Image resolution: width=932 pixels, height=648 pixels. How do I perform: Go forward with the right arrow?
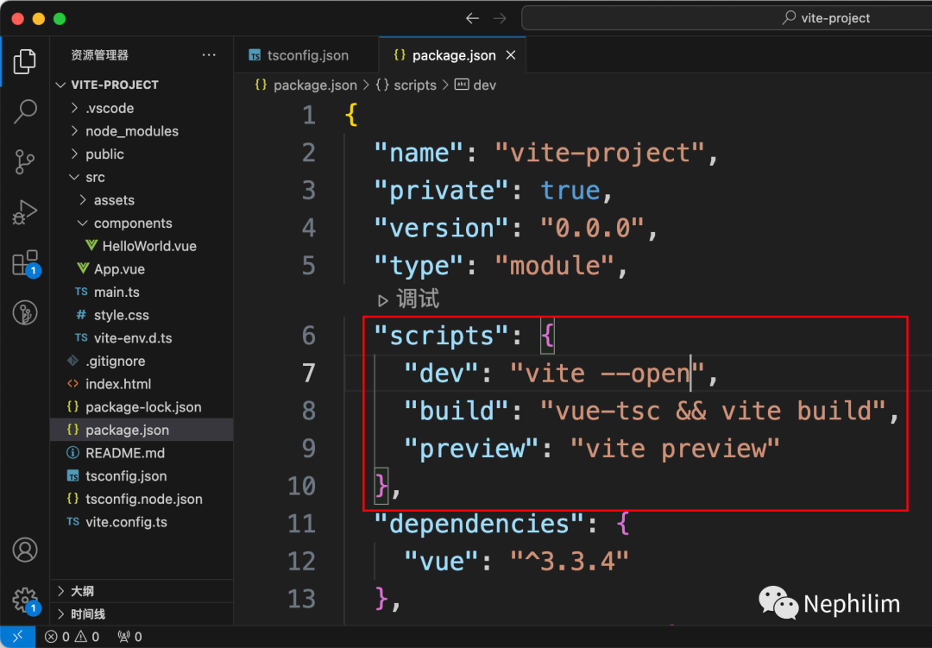click(500, 18)
